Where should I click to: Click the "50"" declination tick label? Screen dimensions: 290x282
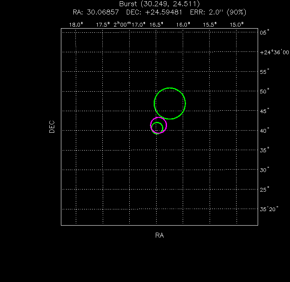[264, 91]
